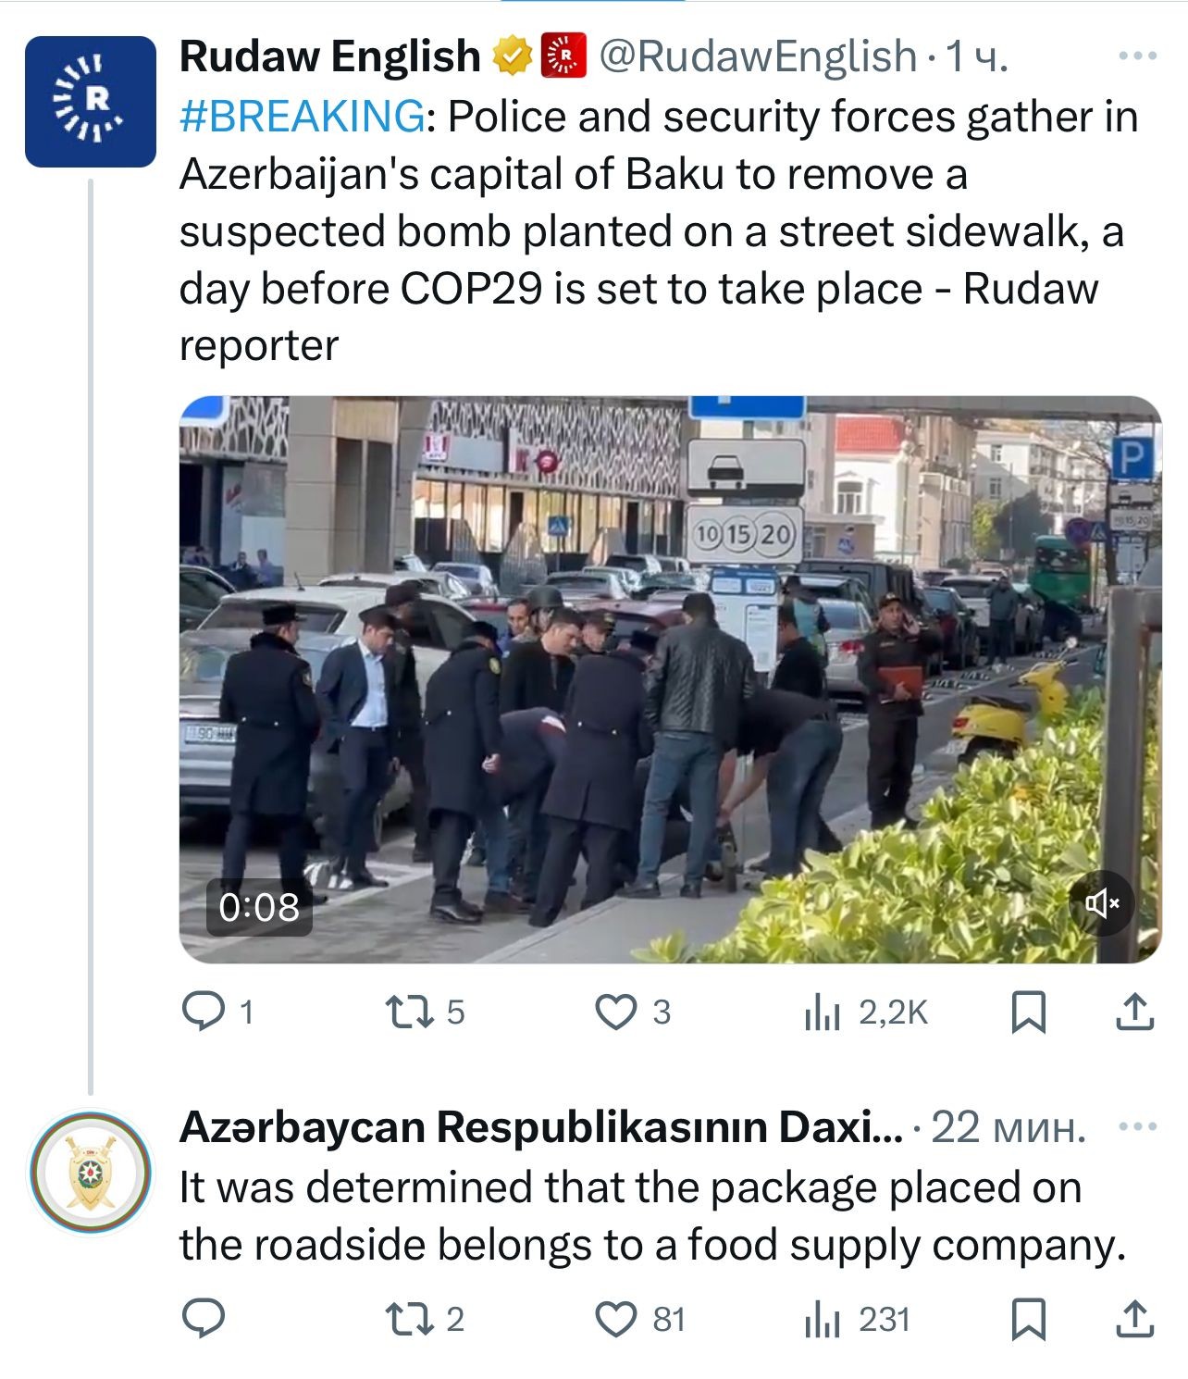Like the Rudaw English tweet
Image resolution: width=1188 pixels, height=1379 pixels.
632,1012
